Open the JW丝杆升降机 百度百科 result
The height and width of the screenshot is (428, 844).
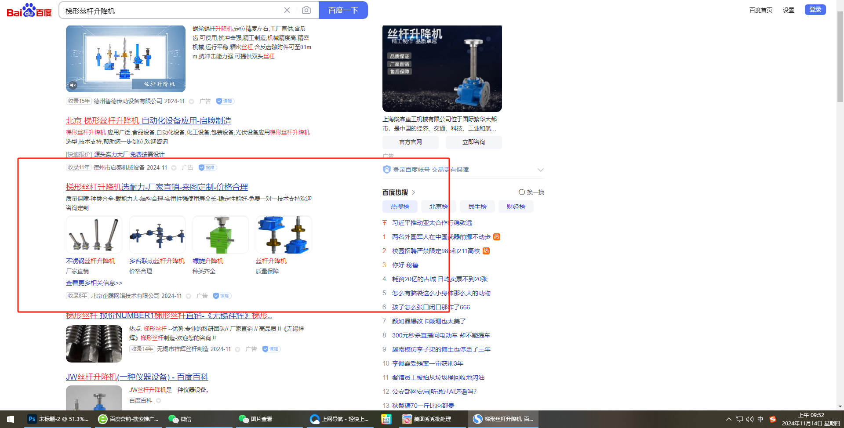point(137,377)
